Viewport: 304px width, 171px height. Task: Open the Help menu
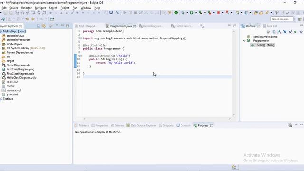point(97,8)
